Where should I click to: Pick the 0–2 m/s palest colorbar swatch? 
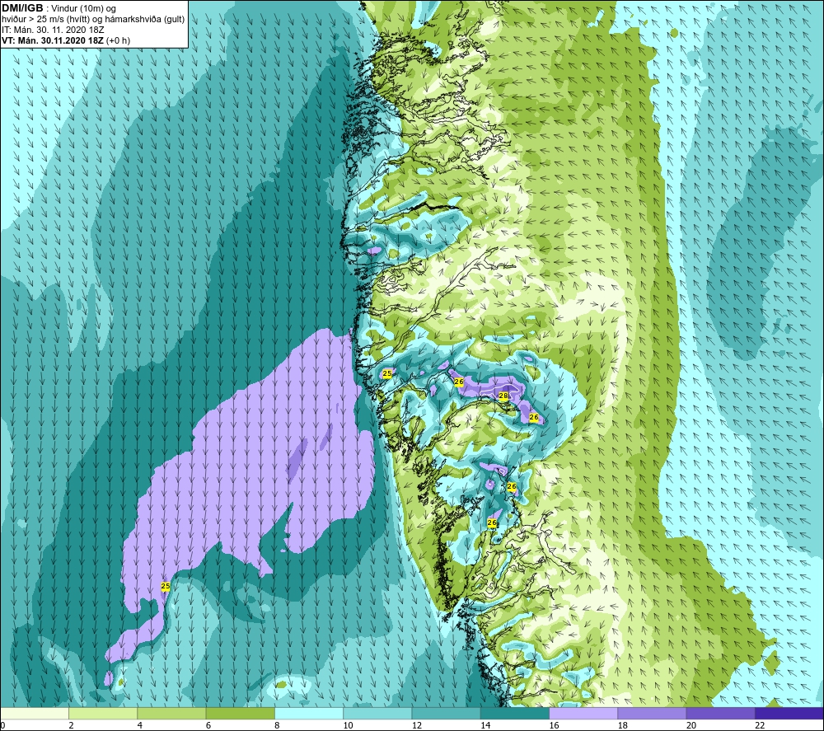35,714
